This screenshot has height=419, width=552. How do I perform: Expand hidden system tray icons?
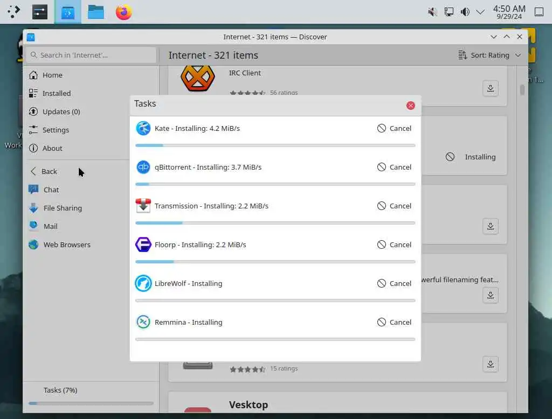pyautogui.click(x=480, y=12)
